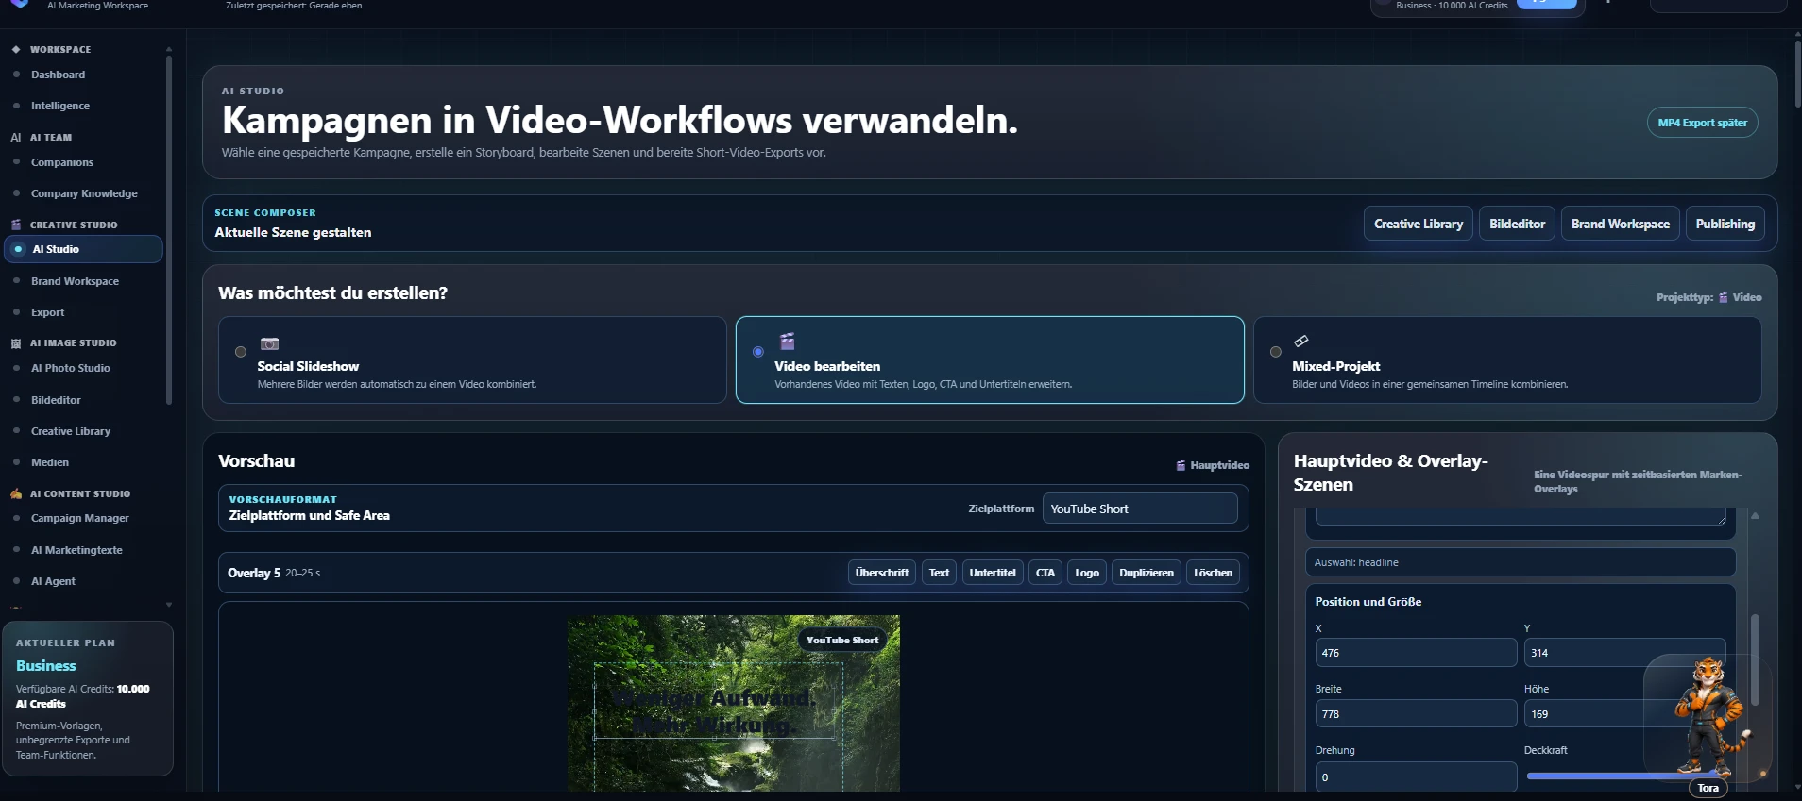1802x801 pixels.
Task: Click the video icon next to Projekttyp
Action: (x=1724, y=297)
